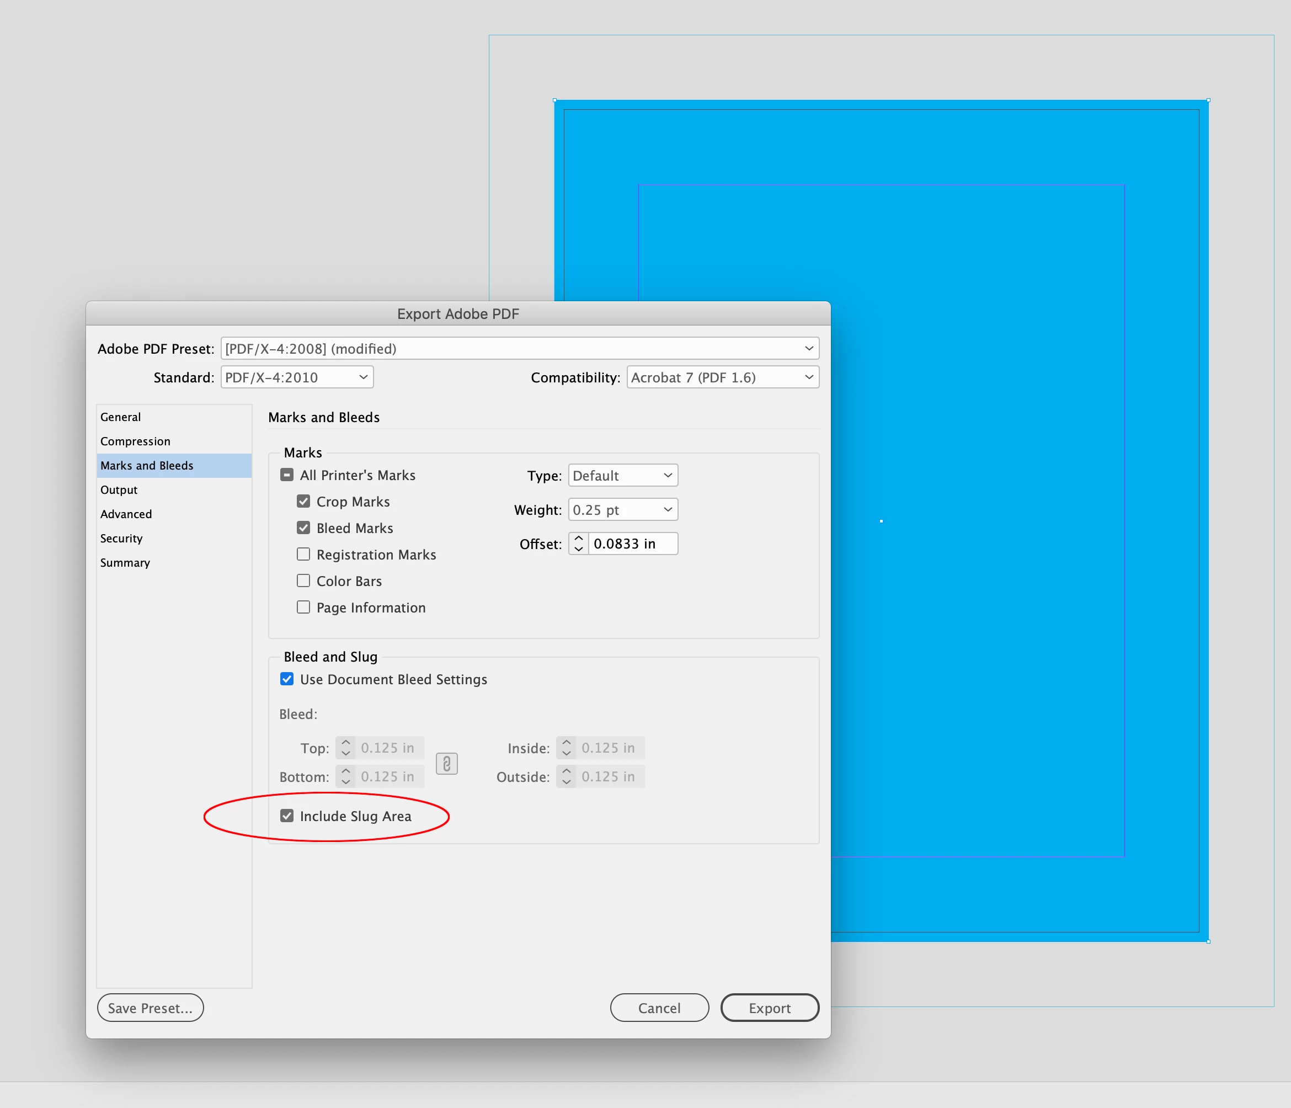Open the Output section
The height and width of the screenshot is (1108, 1291).
[x=119, y=490]
